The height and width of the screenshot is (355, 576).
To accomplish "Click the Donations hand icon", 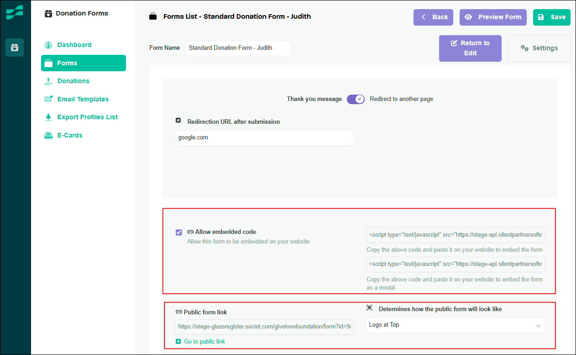I will click(x=48, y=81).
